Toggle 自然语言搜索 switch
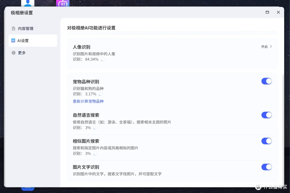 click(267, 115)
